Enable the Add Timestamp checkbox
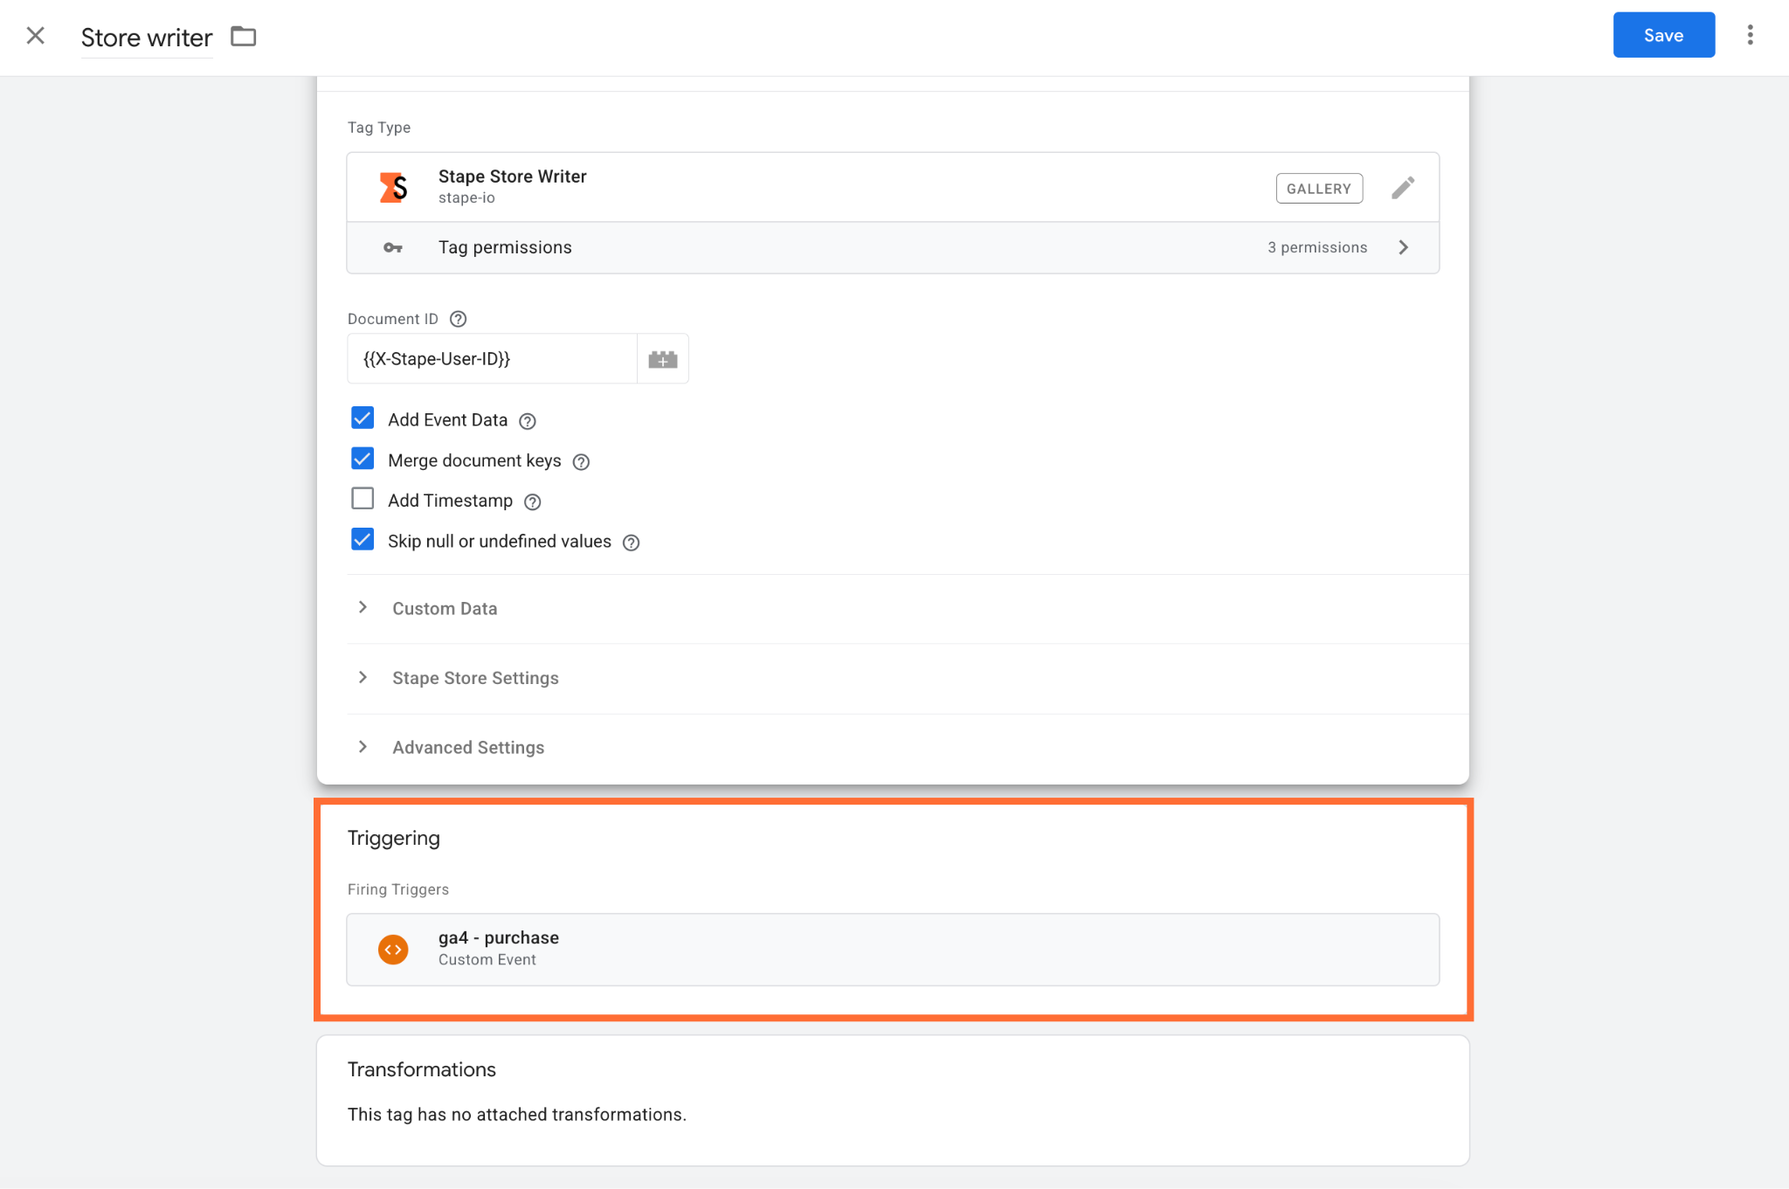 [363, 499]
